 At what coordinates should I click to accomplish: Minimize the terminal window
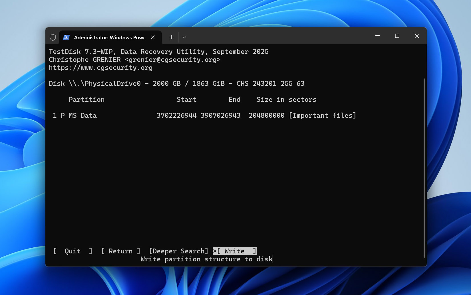click(x=377, y=36)
